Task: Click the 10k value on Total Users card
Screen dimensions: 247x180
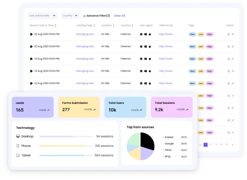Action: pos(112,110)
